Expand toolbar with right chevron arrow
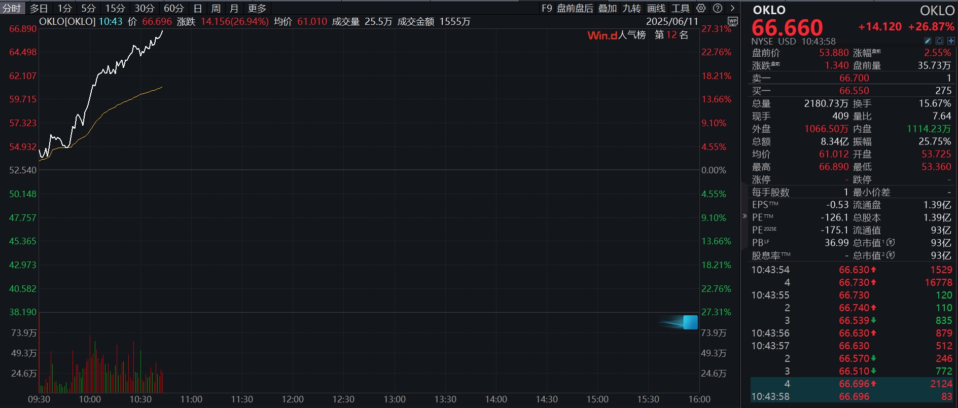Viewport: 958px width, 408px height. click(x=732, y=8)
